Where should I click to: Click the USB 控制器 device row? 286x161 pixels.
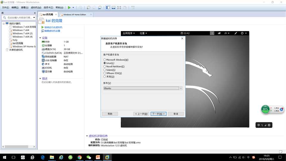[x=62, y=61]
